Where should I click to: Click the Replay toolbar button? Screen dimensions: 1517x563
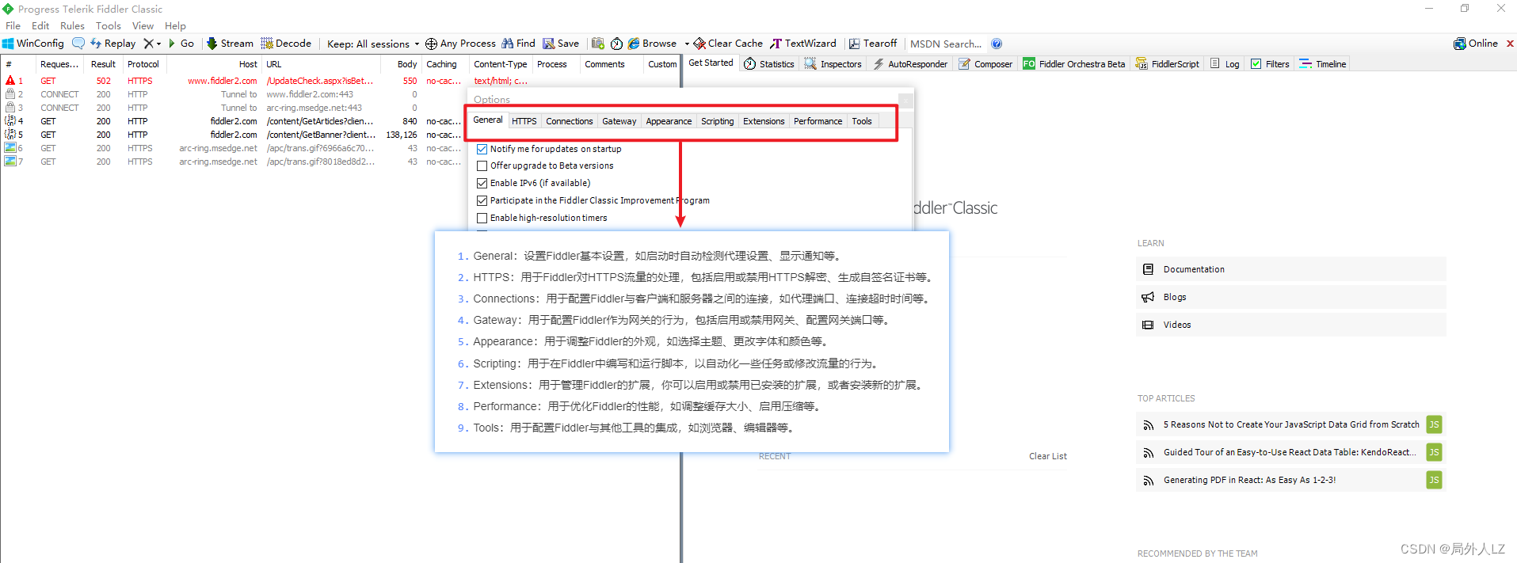(112, 44)
